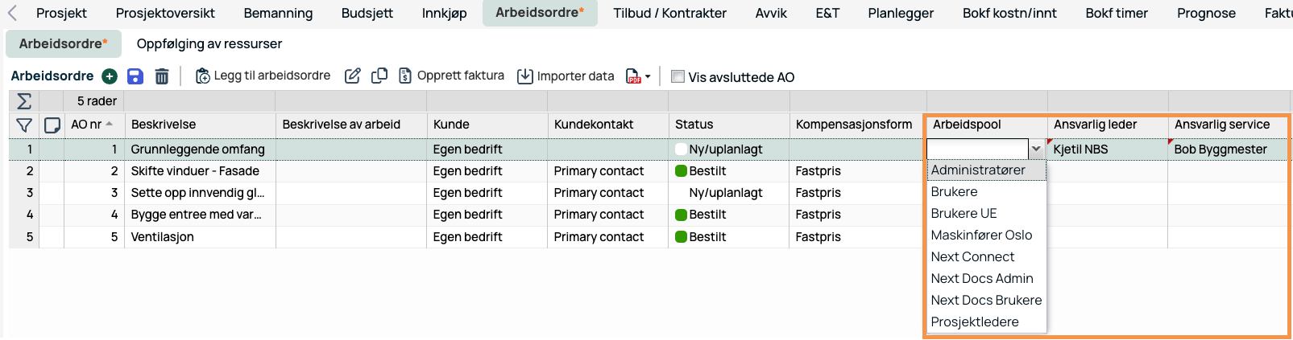Screen dimensions: 1293x340
Task: Click the trash can delete icon
Action: 162,76
